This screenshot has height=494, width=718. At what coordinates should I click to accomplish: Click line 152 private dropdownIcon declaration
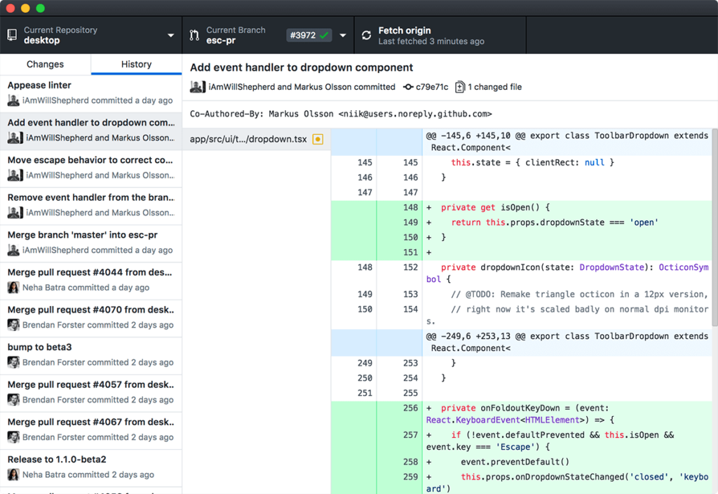pos(522,274)
